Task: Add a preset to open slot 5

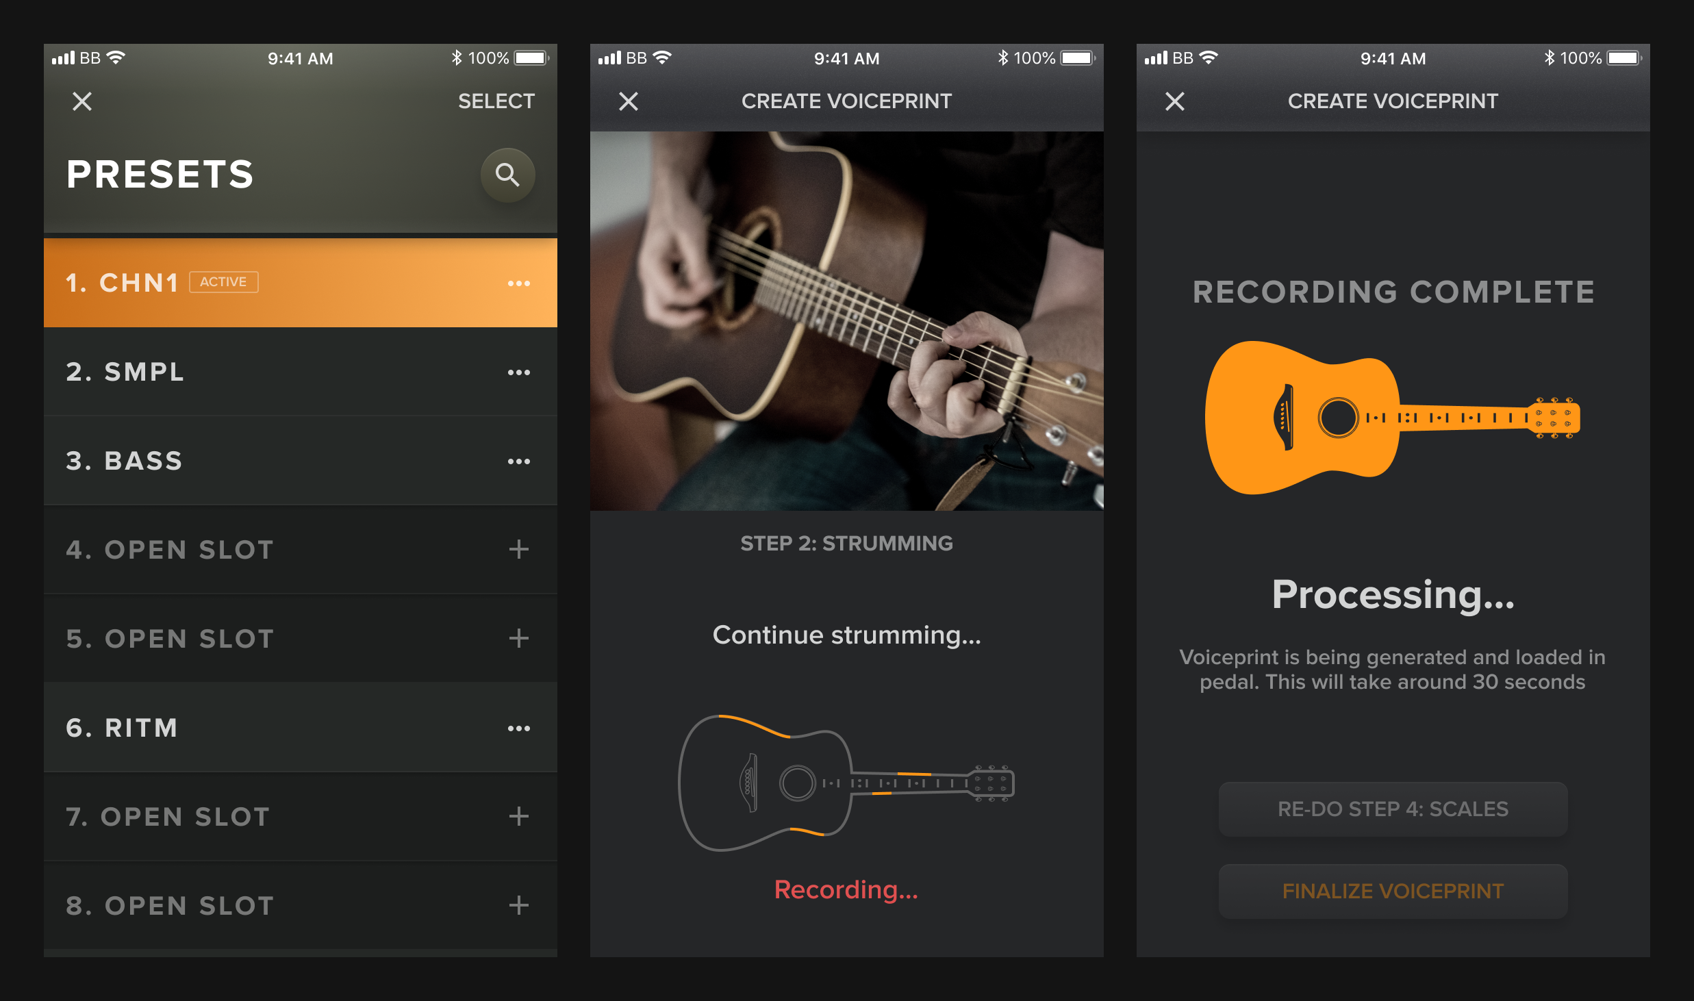Action: pyautogui.click(x=519, y=638)
